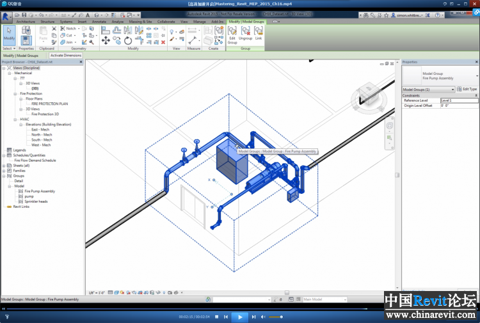Open the workset dropdown in status bar

coord(269,299)
